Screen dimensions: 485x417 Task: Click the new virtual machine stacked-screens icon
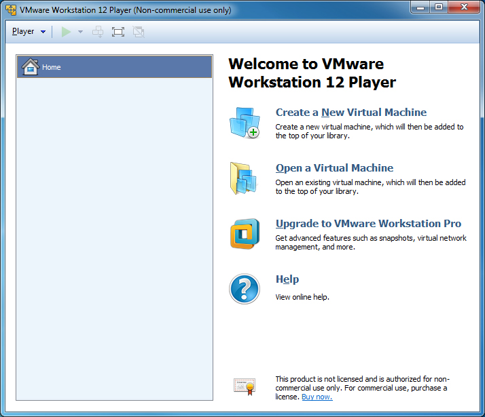coord(245,123)
